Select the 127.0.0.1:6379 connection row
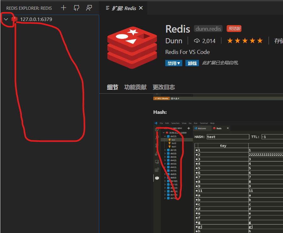The height and width of the screenshot is (233, 283). pos(50,19)
